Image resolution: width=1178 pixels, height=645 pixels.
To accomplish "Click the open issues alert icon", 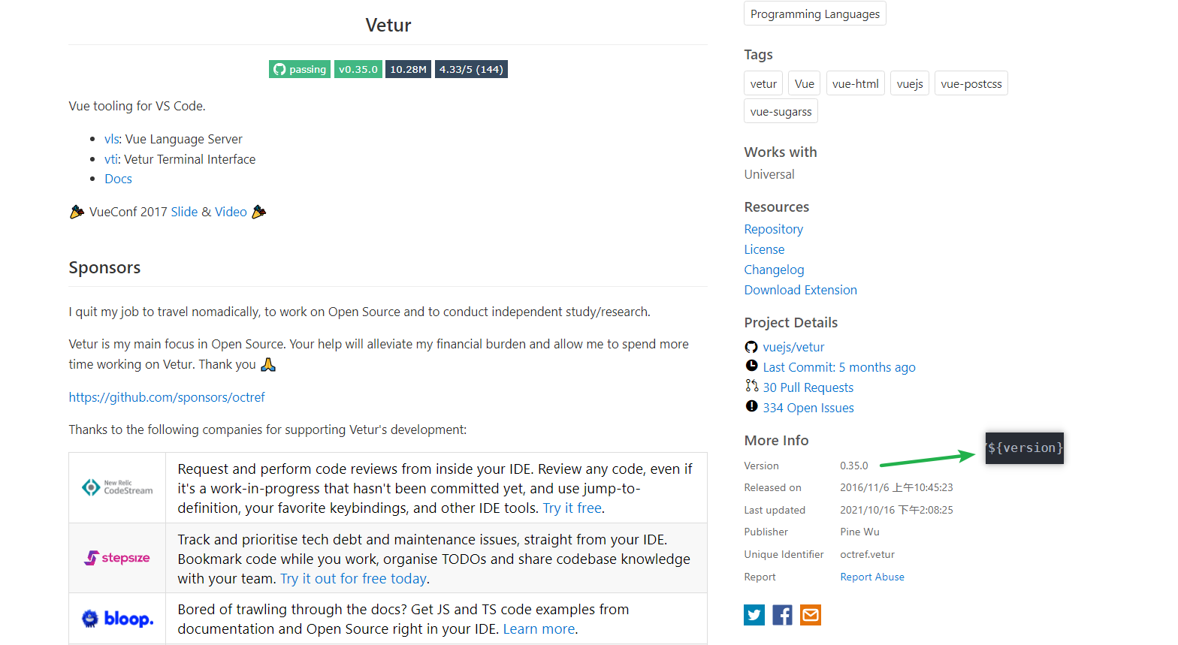I will pos(751,406).
